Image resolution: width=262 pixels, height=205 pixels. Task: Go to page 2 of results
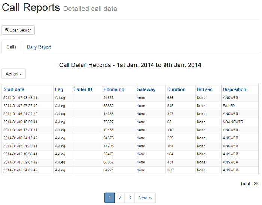(120, 198)
